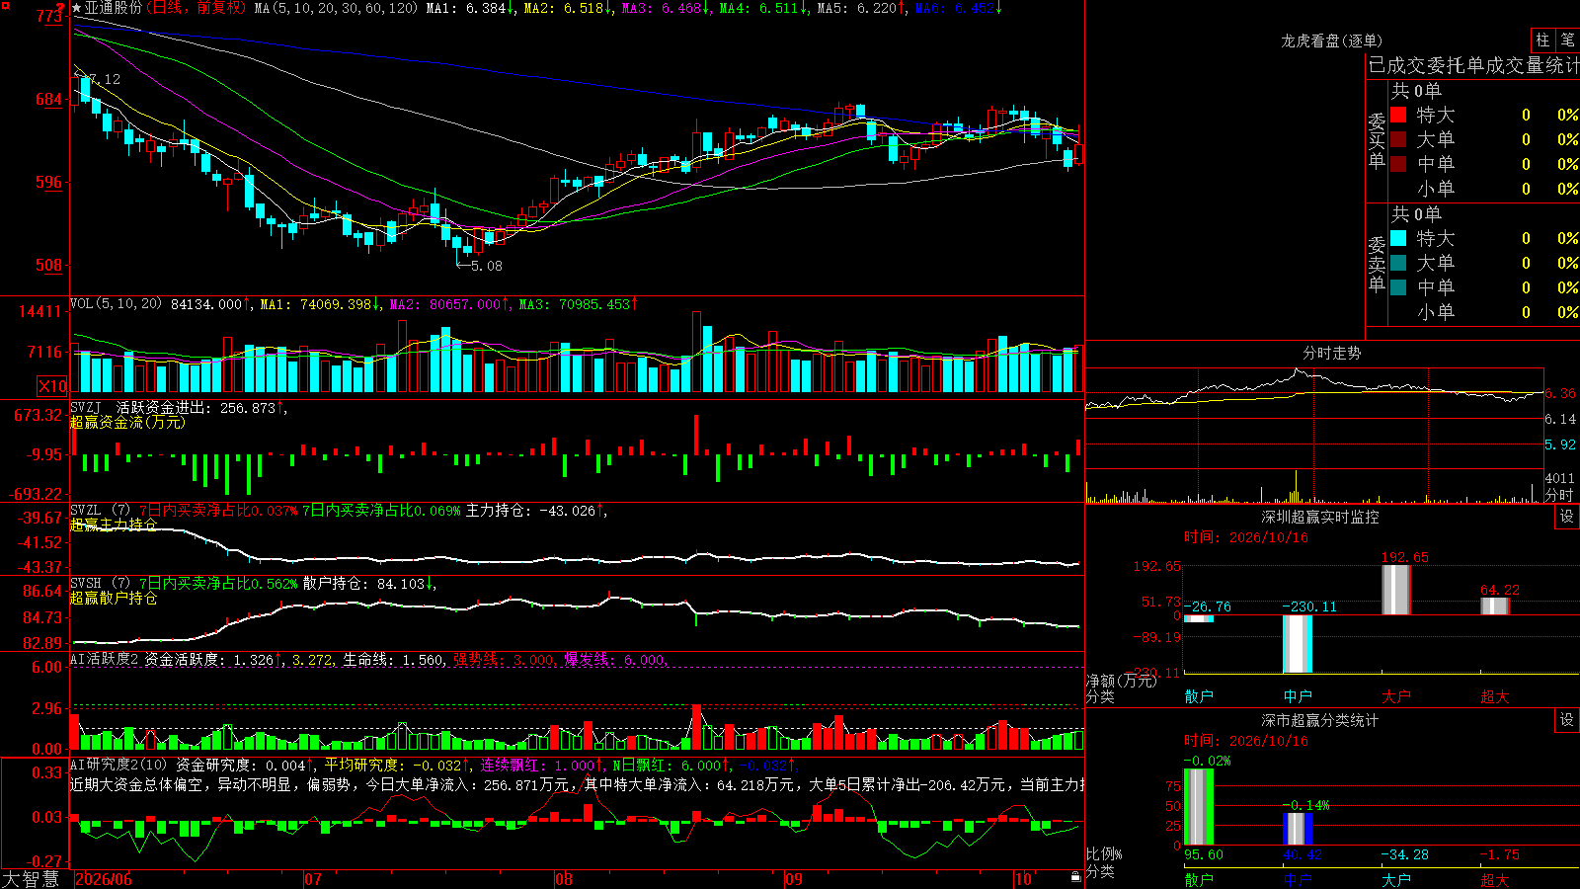Click the 亚通股份 stock name
Image resolution: width=1580 pixels, height=889 pixels.
tap(114, 8)
